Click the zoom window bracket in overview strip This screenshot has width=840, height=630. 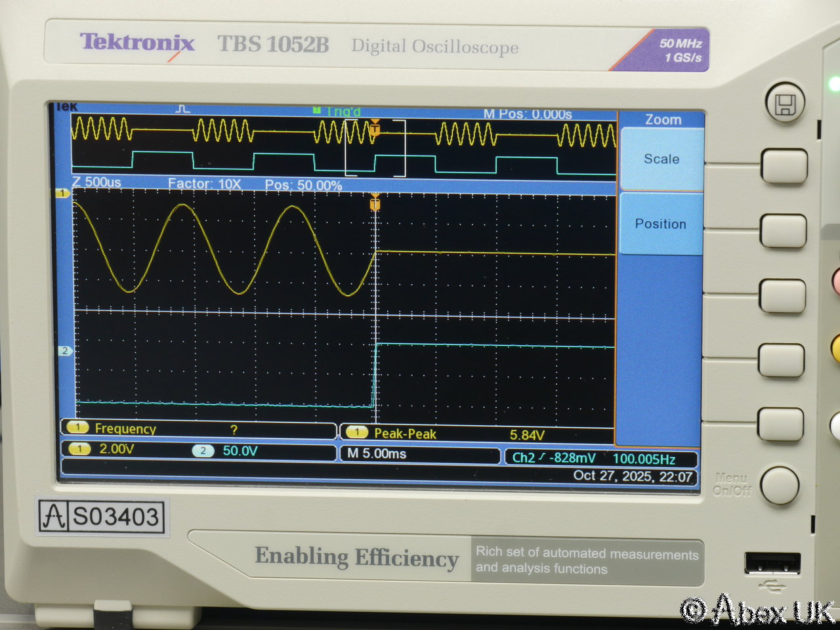pyautogui.click(x=375, y=148)
